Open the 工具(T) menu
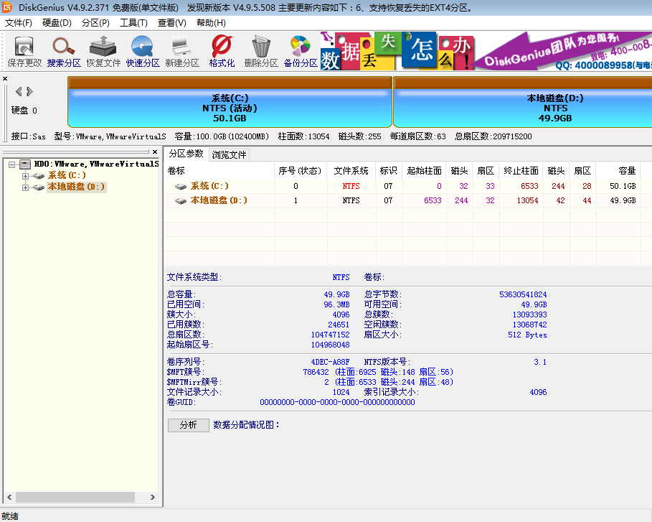Image resolution: width=652 pixels, height=522 pixels. point(133,23)
